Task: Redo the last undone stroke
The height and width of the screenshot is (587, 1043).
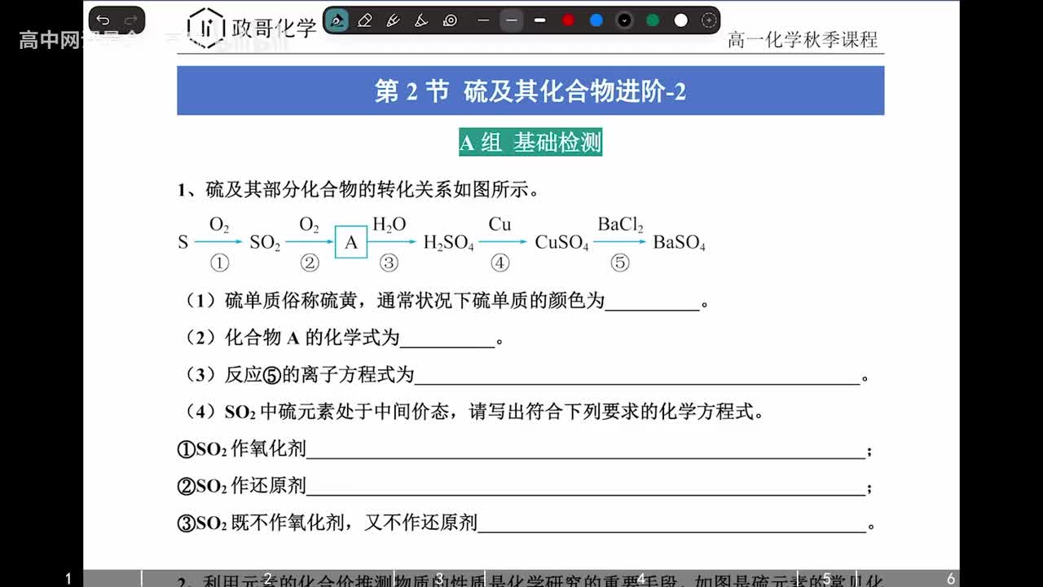Action: point(130,20)
